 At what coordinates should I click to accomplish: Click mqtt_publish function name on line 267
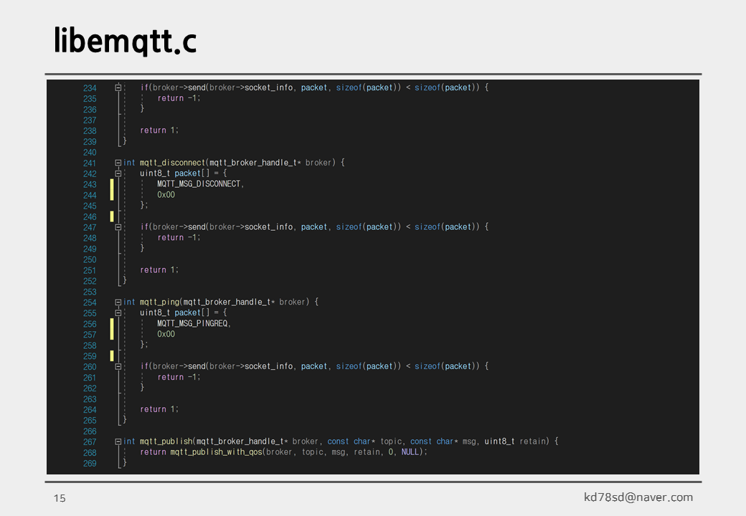pos(166,441)
